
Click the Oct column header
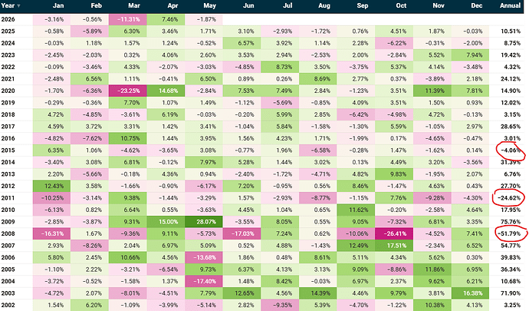[x=401, y=5]
